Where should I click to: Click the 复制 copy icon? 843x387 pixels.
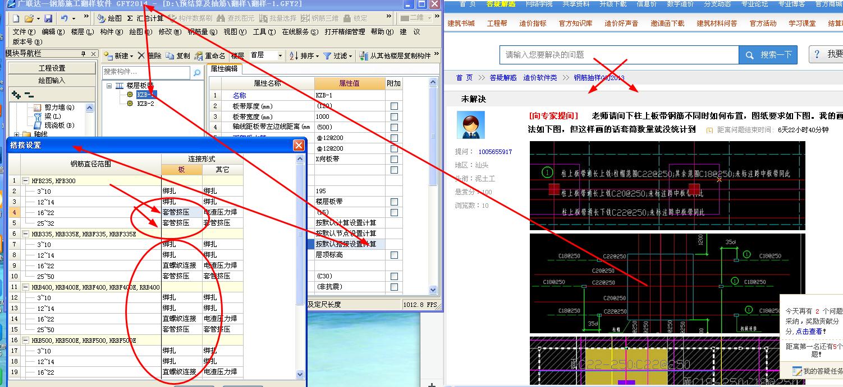click(169, 55)
